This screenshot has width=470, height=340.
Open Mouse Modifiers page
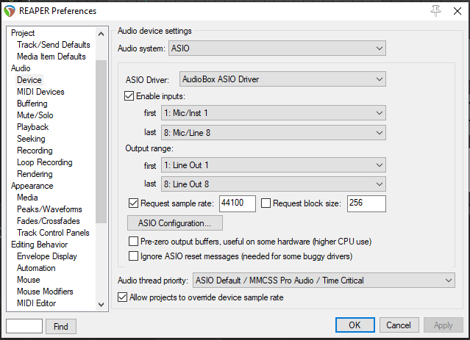click(x=45, y=292)
